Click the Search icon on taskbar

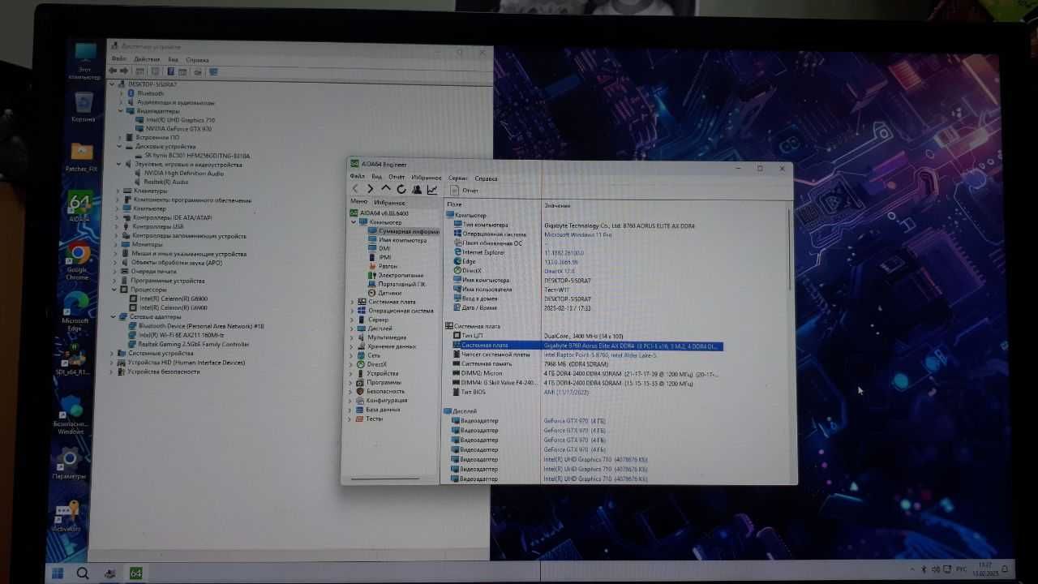83,573
